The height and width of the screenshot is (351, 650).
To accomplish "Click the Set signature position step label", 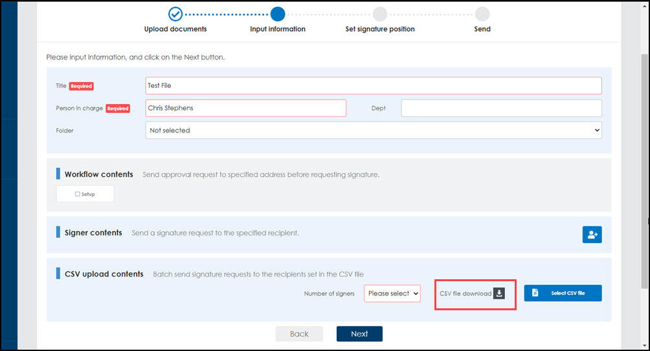I will pyautogui.click(x=380, y=29).
